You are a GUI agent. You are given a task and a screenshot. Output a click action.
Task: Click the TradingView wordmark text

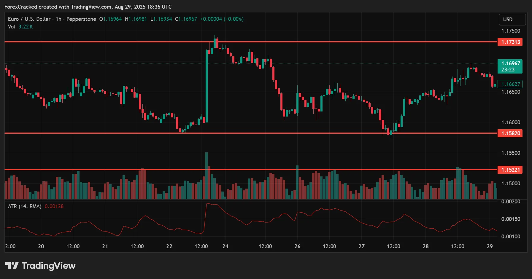click(x=49, y=266)
